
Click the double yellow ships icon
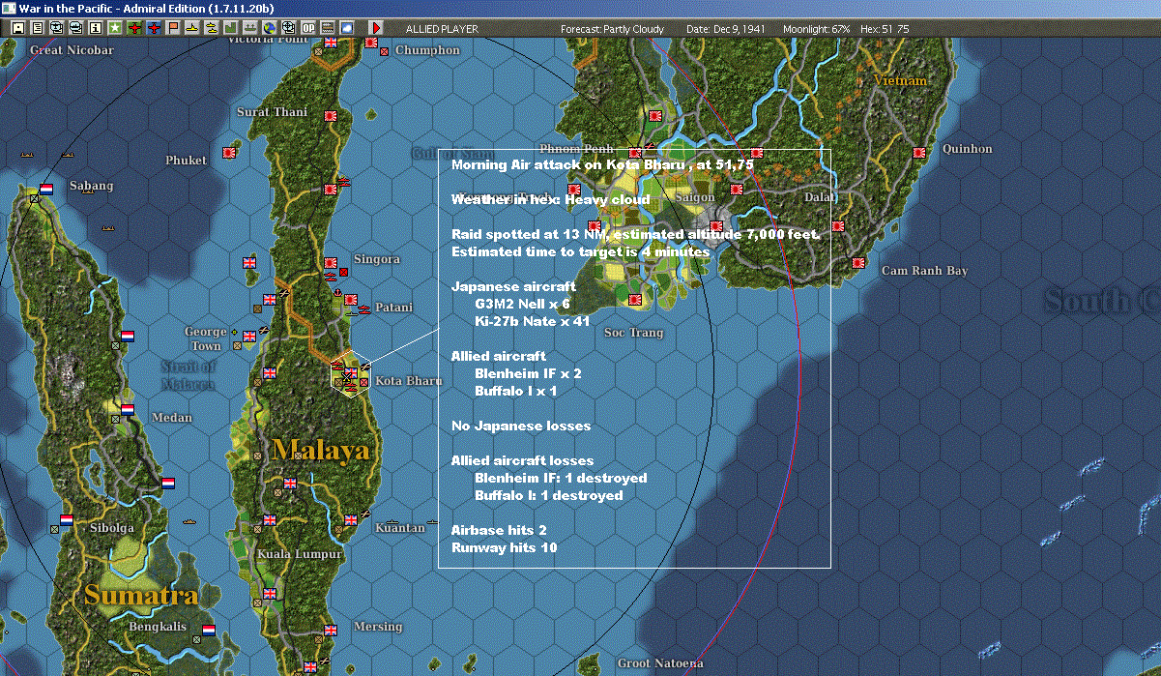pos(212,28)
